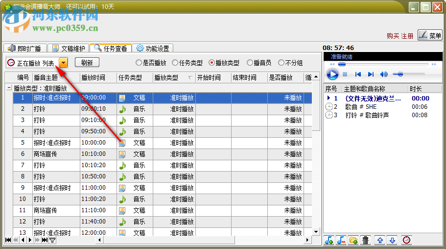
Task: Switch to the 任务查看 tab
Action: pyautogui.click(x=111, y=49)
